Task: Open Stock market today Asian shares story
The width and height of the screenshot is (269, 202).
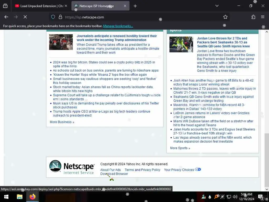Action: (x=103, y=89)
